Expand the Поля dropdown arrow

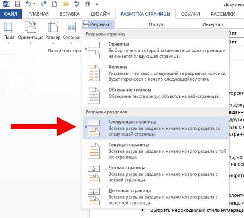click(9, 43)
